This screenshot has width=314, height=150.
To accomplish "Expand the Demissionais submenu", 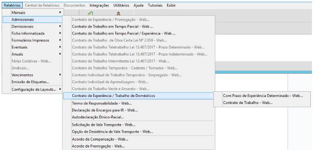I will tap(33, 27).
